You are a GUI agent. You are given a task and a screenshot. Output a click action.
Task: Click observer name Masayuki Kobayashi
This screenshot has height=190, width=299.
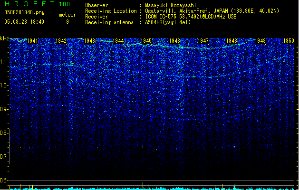[171, 5]
